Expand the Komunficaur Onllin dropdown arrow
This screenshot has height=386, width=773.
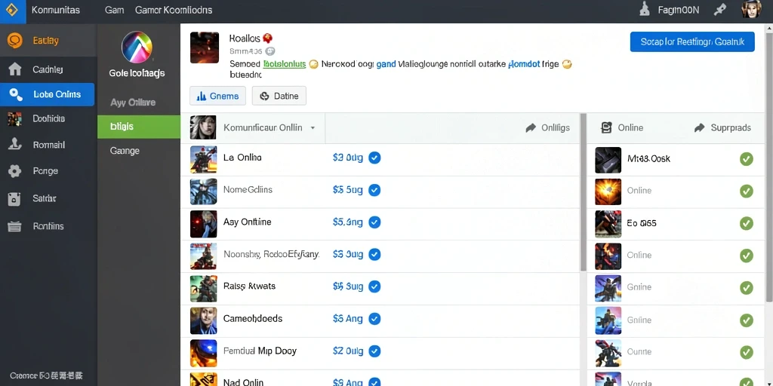click(313, 128)
